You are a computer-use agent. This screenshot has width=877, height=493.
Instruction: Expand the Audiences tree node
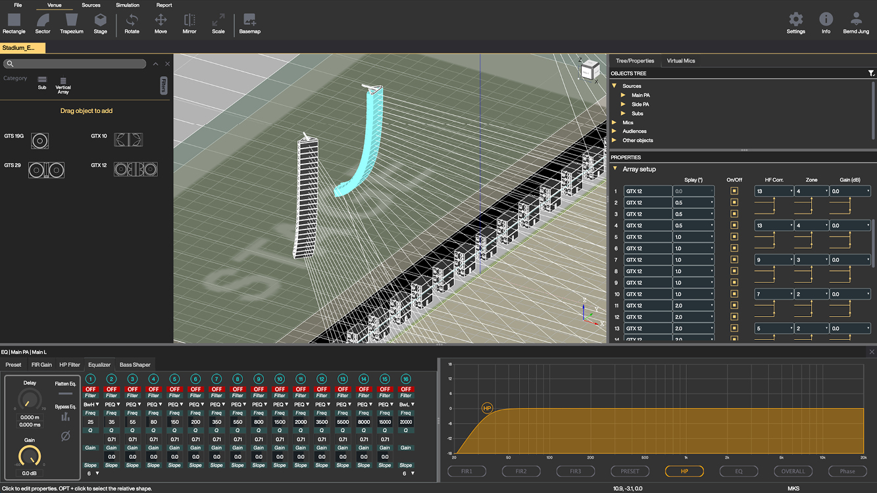[x=614, y=131]
